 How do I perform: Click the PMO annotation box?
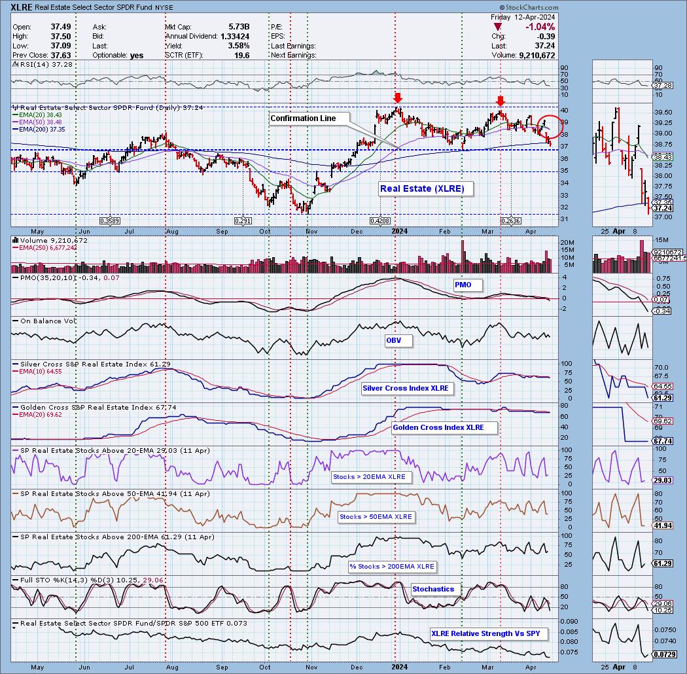tap(468, 285)
